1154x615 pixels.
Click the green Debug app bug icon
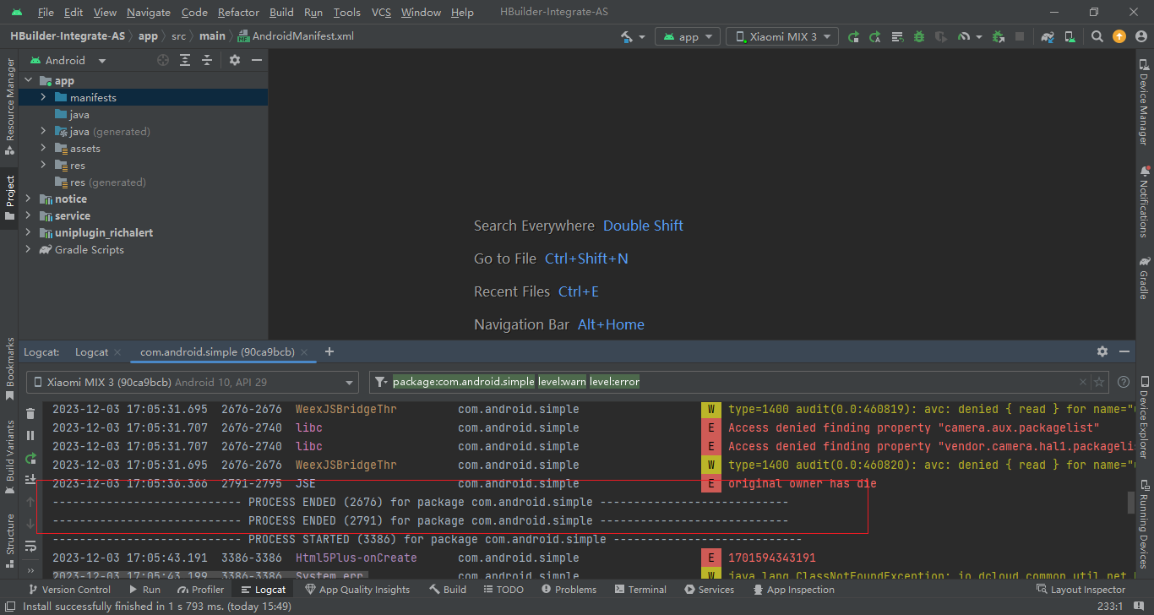[x=918, y=37]
